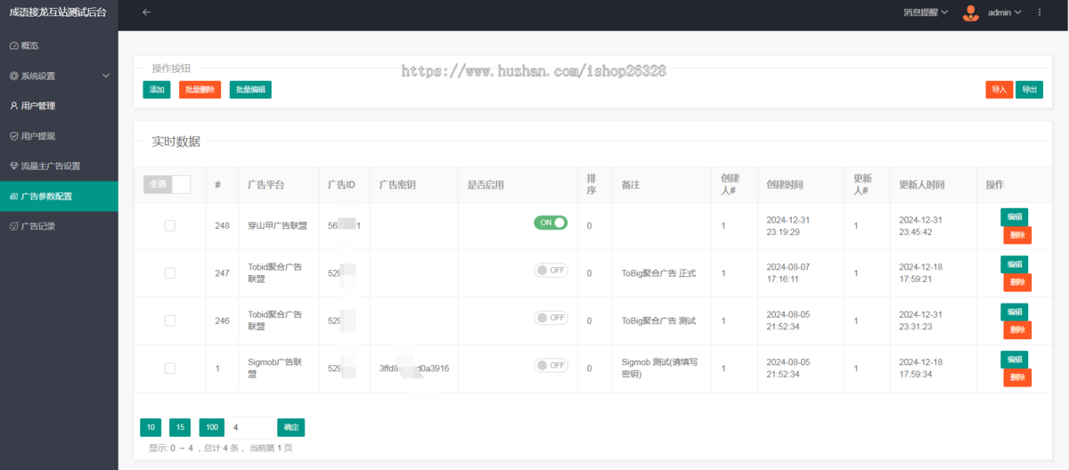Enable the OFF switch in row 247
This screenshot has height=470, width=1069.
[x=551, y=271]
